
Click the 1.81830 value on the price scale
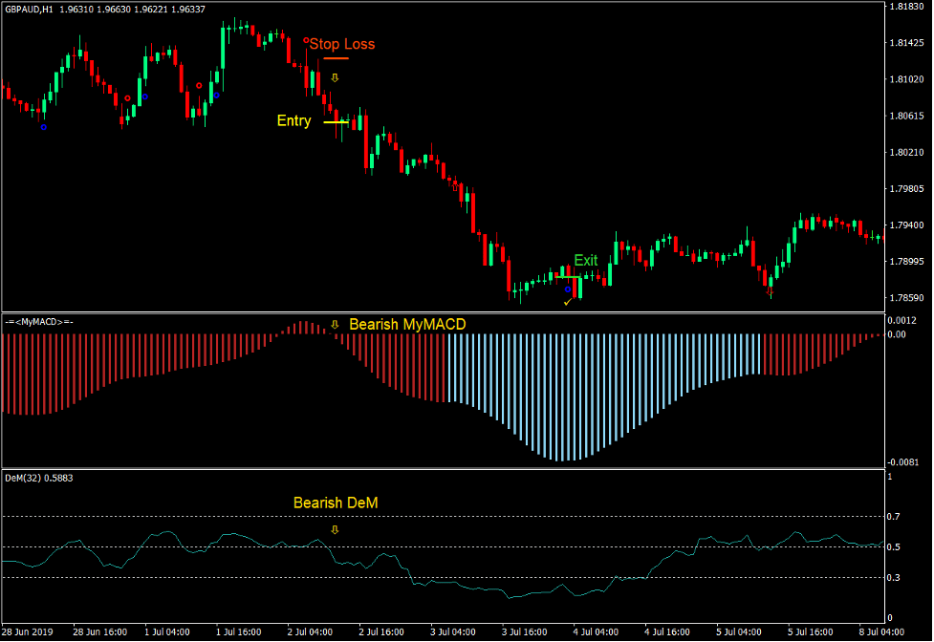point(909,8)
